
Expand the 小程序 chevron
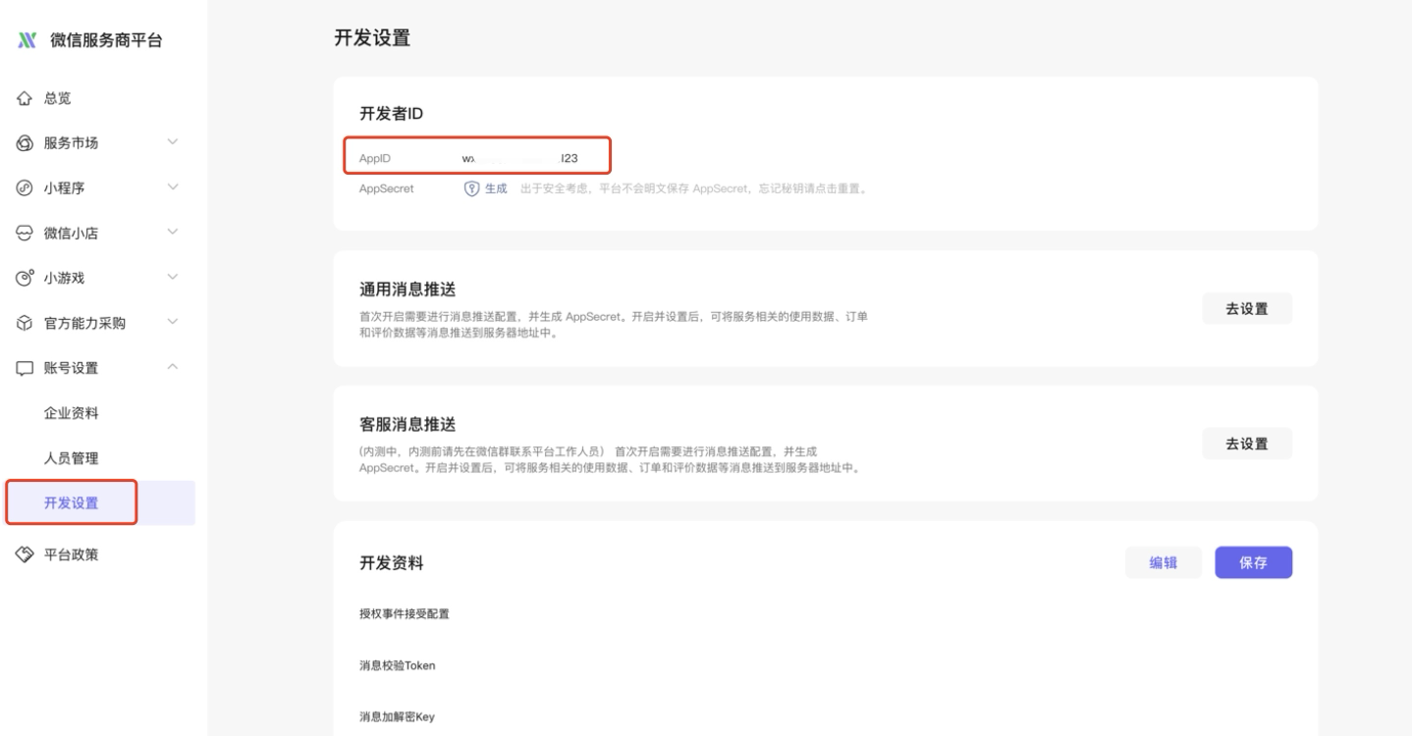coord(173,187)
